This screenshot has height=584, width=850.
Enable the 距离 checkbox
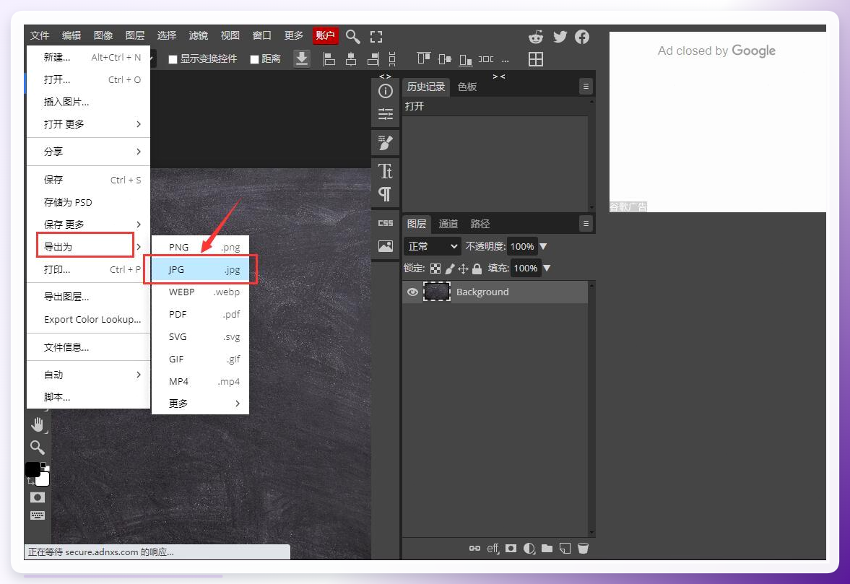[254, 59]
